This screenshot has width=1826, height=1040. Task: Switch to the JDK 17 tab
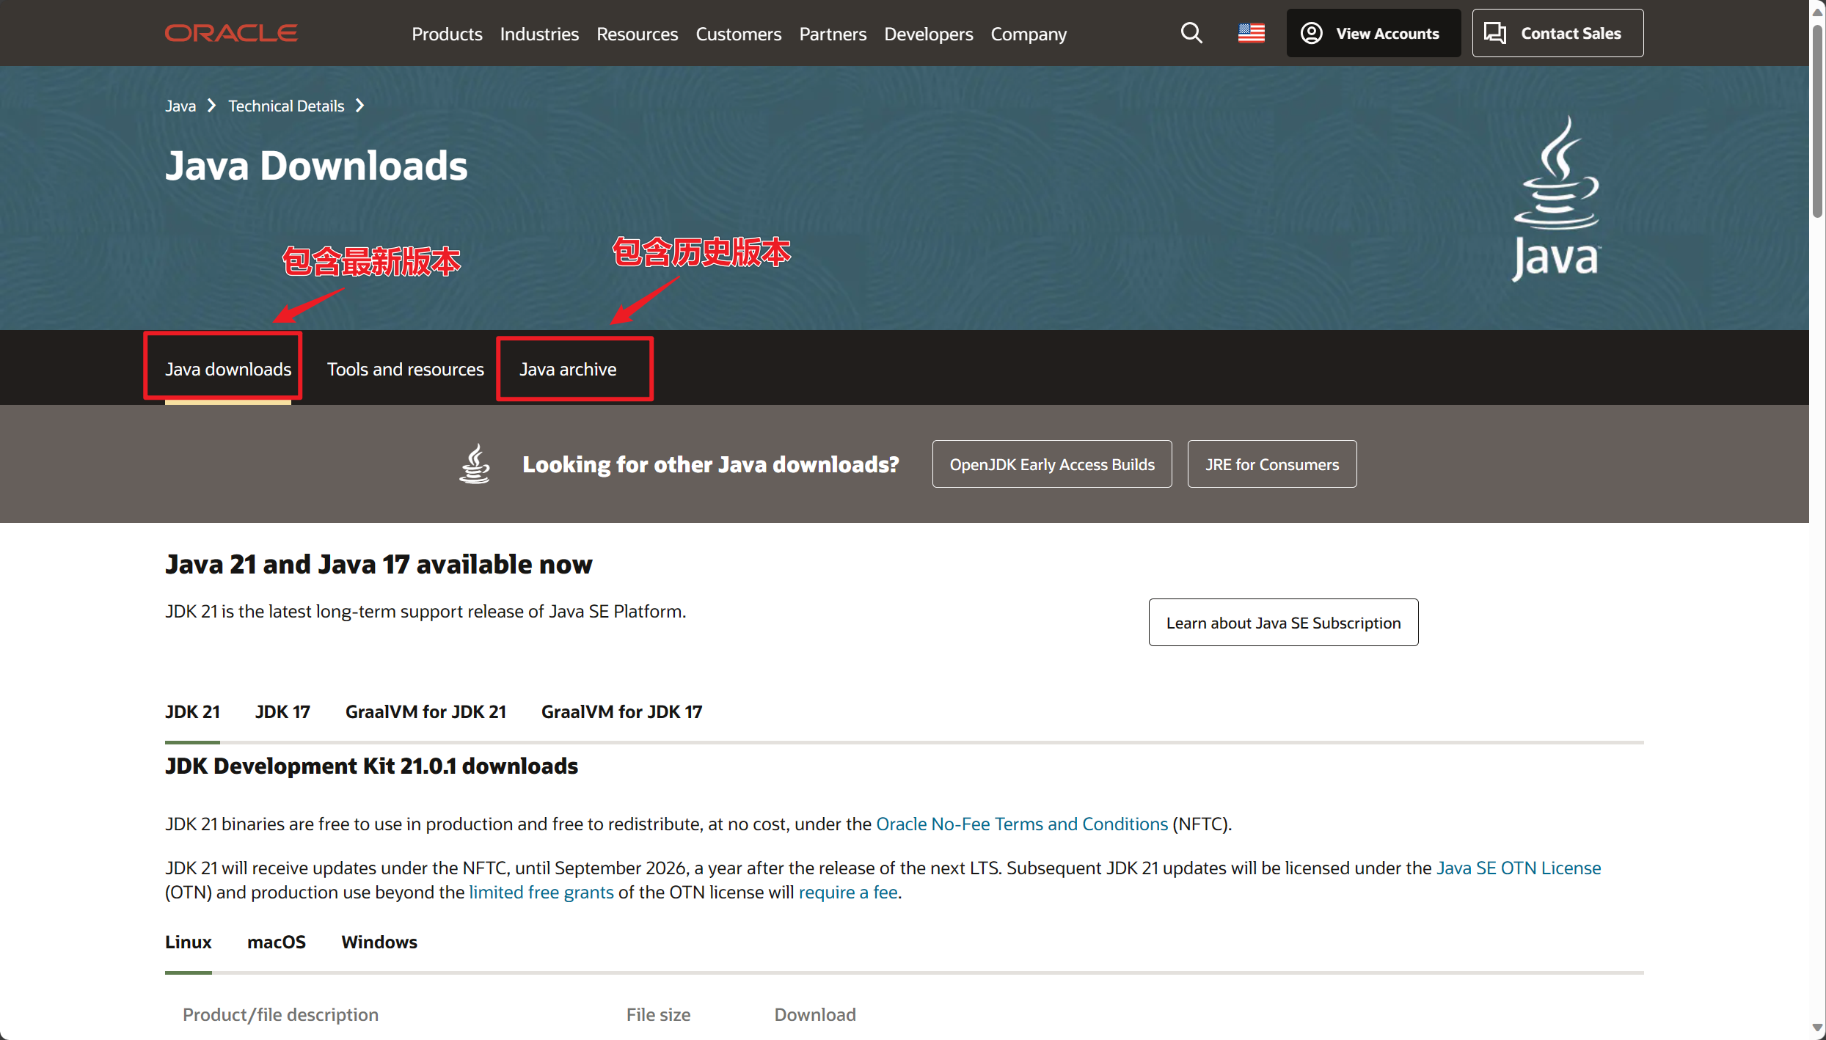[282, 711]
